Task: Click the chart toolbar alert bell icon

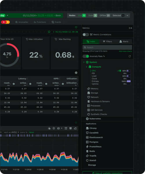Action: tap(49, 128)
